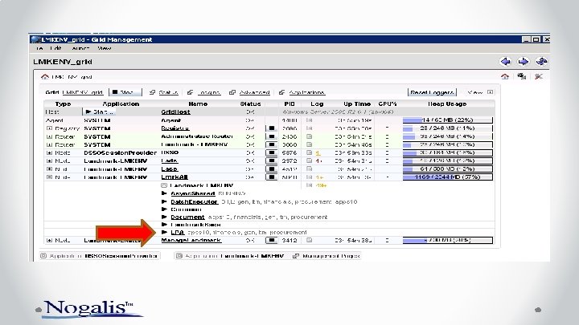579x325 pixels.
Task: Open the Status link in the grid toolbar
Action: (168, 92)
